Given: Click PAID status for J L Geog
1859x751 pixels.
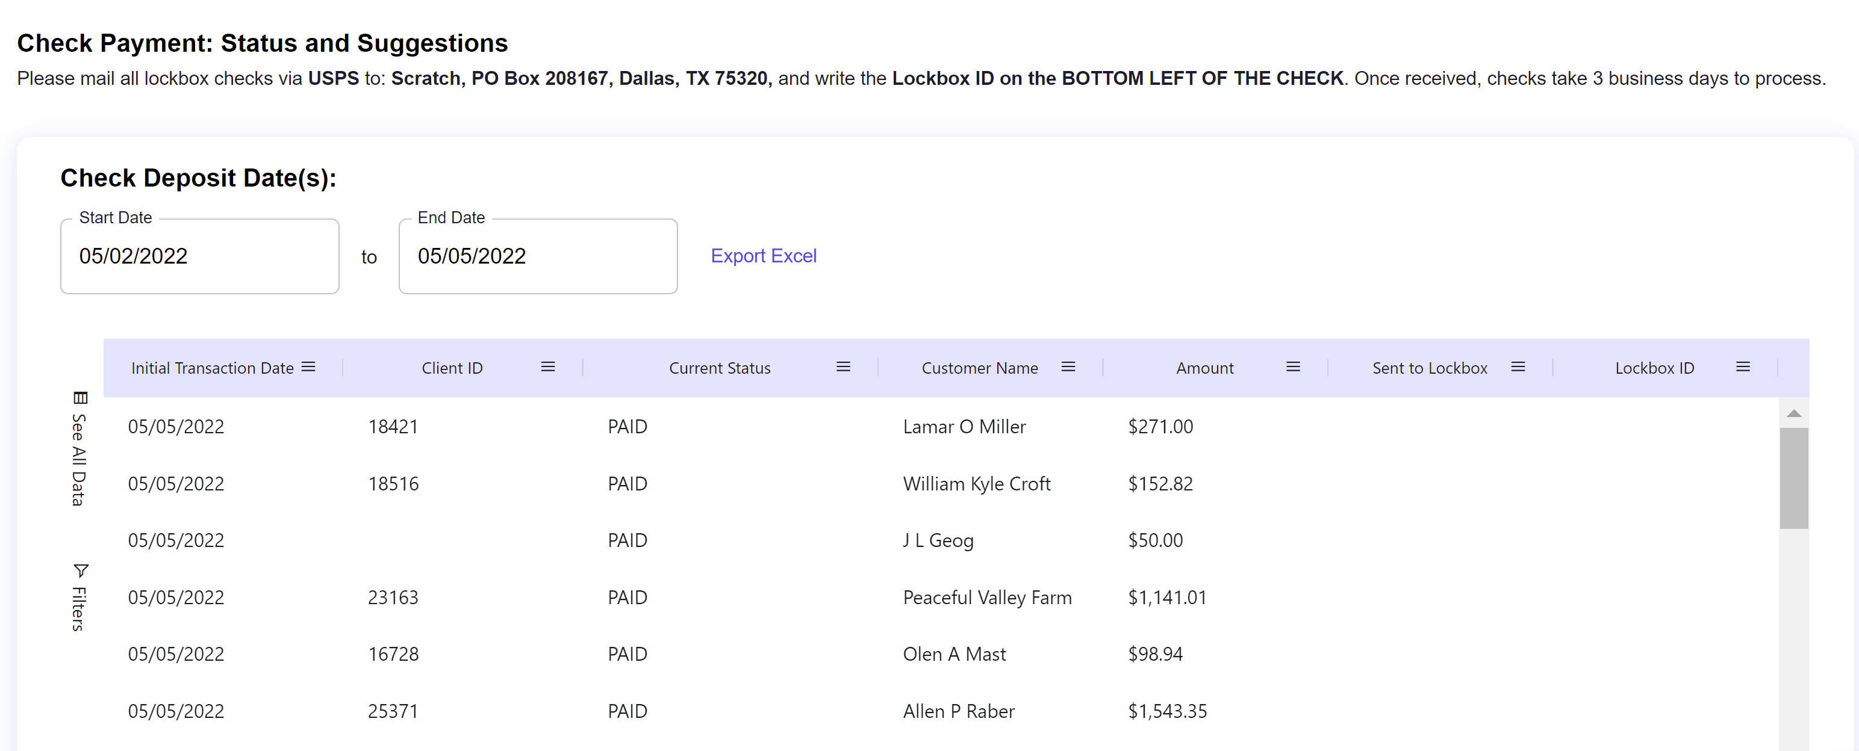Looking at the screenshot, I should tap(627, 540).
